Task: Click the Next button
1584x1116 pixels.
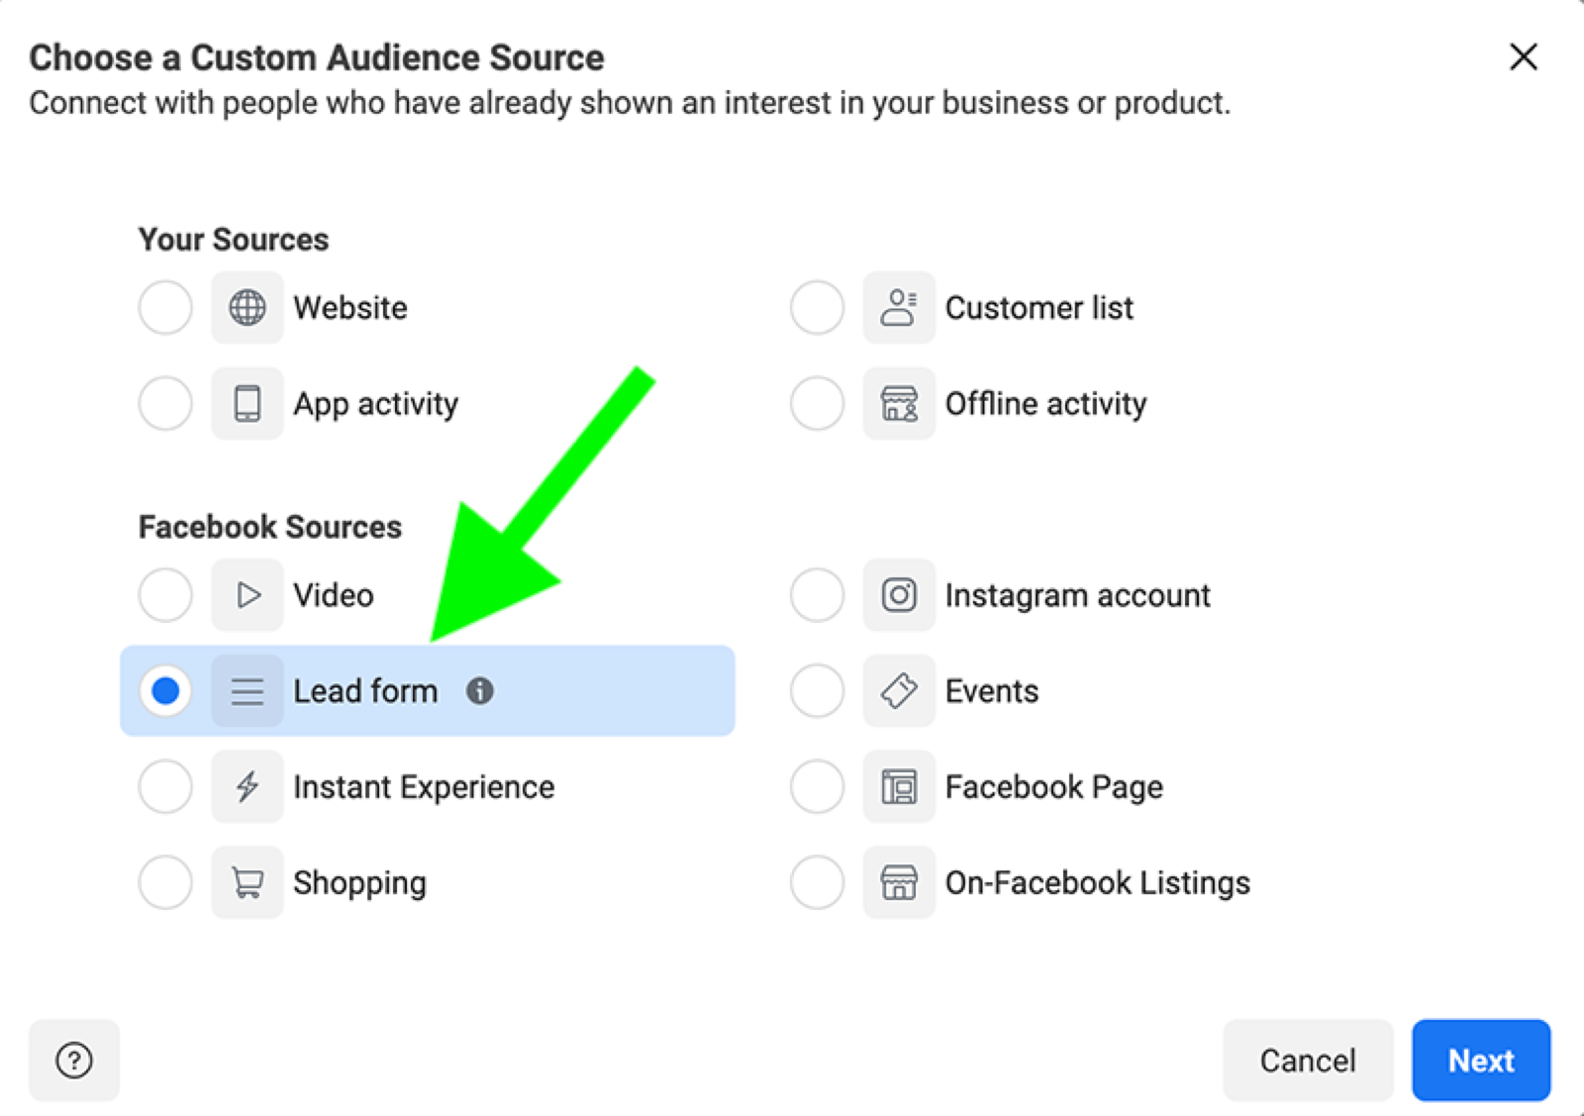Action: (x=1481, y=1061)
